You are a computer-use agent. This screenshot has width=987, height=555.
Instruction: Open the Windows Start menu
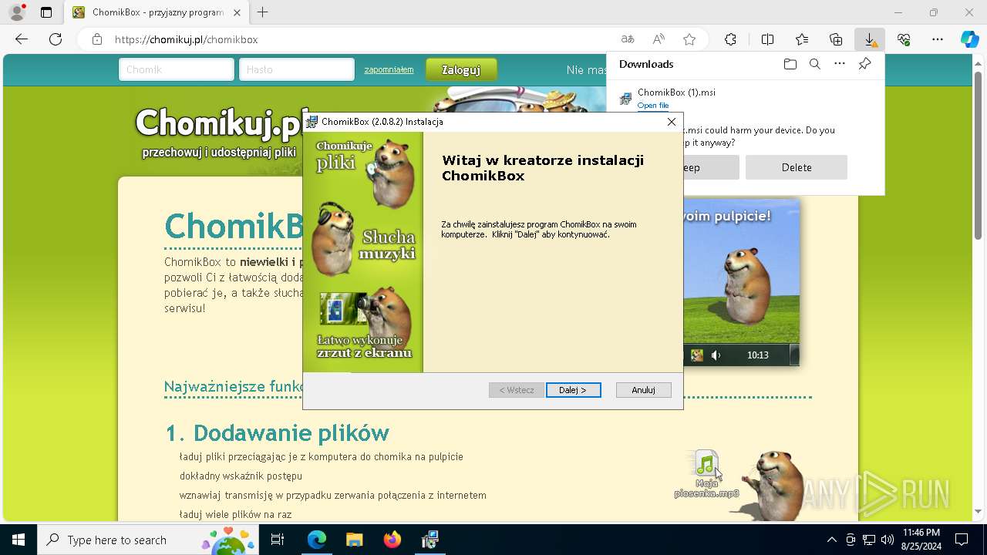pyautogui.click(x=19, y=540)
